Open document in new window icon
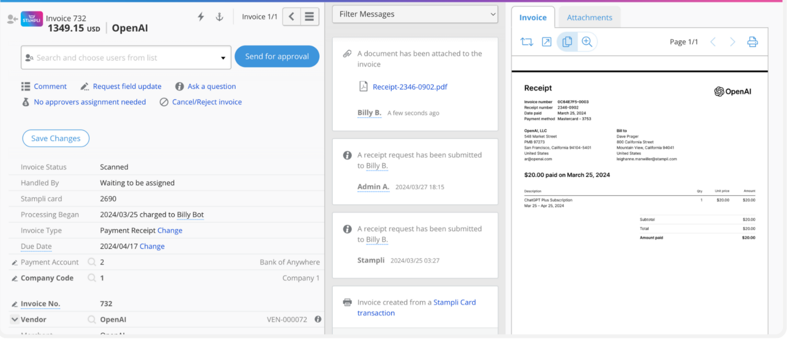The image size is (787, 346). coord(546,41)
